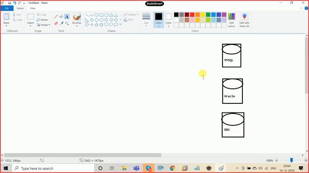The width and height of the screenshot is (309, 173).
Task: Pick the purple color swatch
Action: point(224,14)
